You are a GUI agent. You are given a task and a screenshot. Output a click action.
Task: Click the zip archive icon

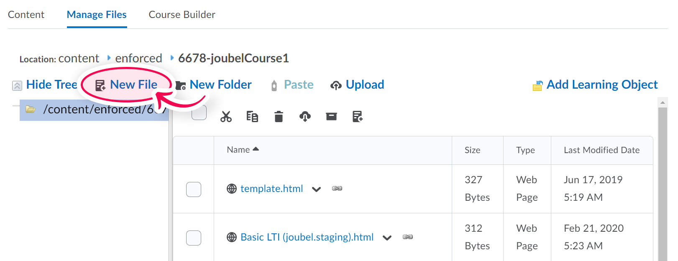(331, 117)
